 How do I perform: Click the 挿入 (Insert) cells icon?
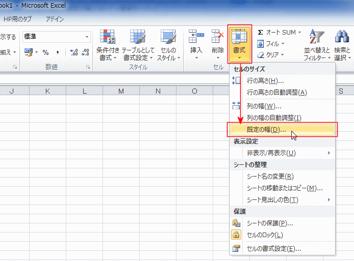pos(196,36)
